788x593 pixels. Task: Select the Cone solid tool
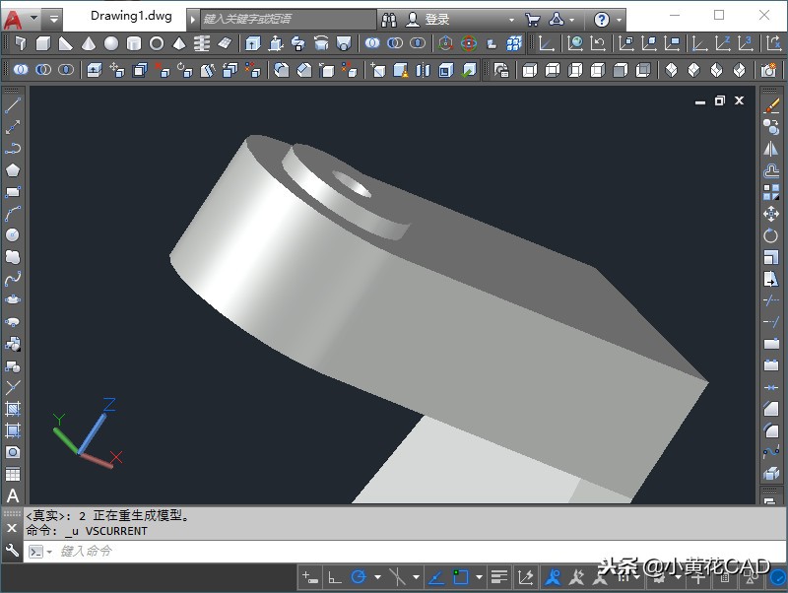[x=89, y=43]
